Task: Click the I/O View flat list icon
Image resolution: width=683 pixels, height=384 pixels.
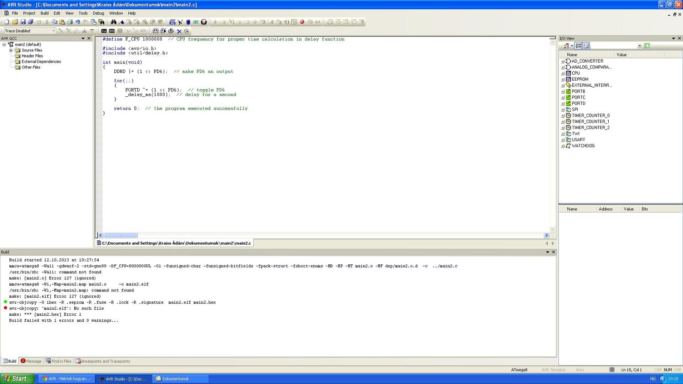Action: pyautogui.click(x=586, y=46)
